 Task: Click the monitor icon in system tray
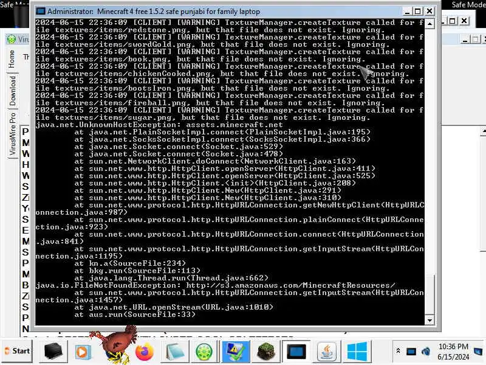click(411, 352)
